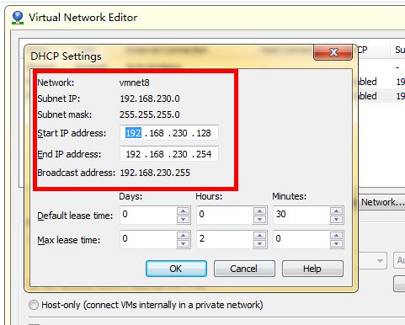The image size is (405, 325).
Task: Click the Virtual Network Editor globe icon
Action: 18,18
